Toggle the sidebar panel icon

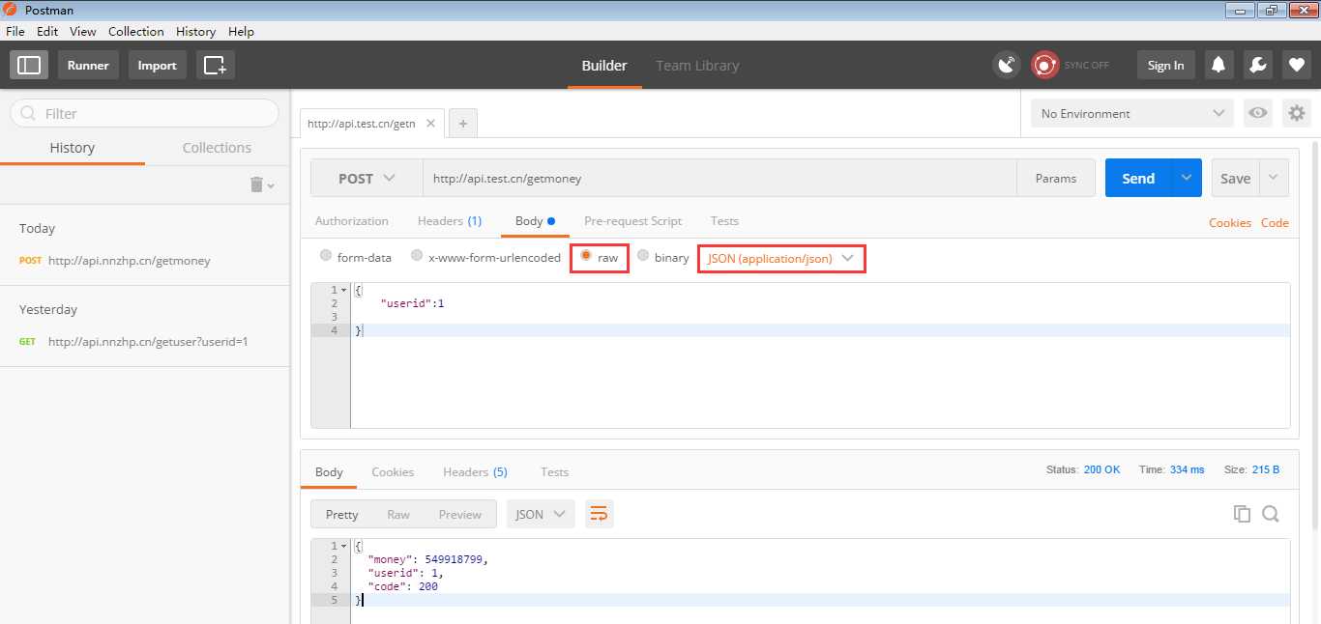coord(29,65)
